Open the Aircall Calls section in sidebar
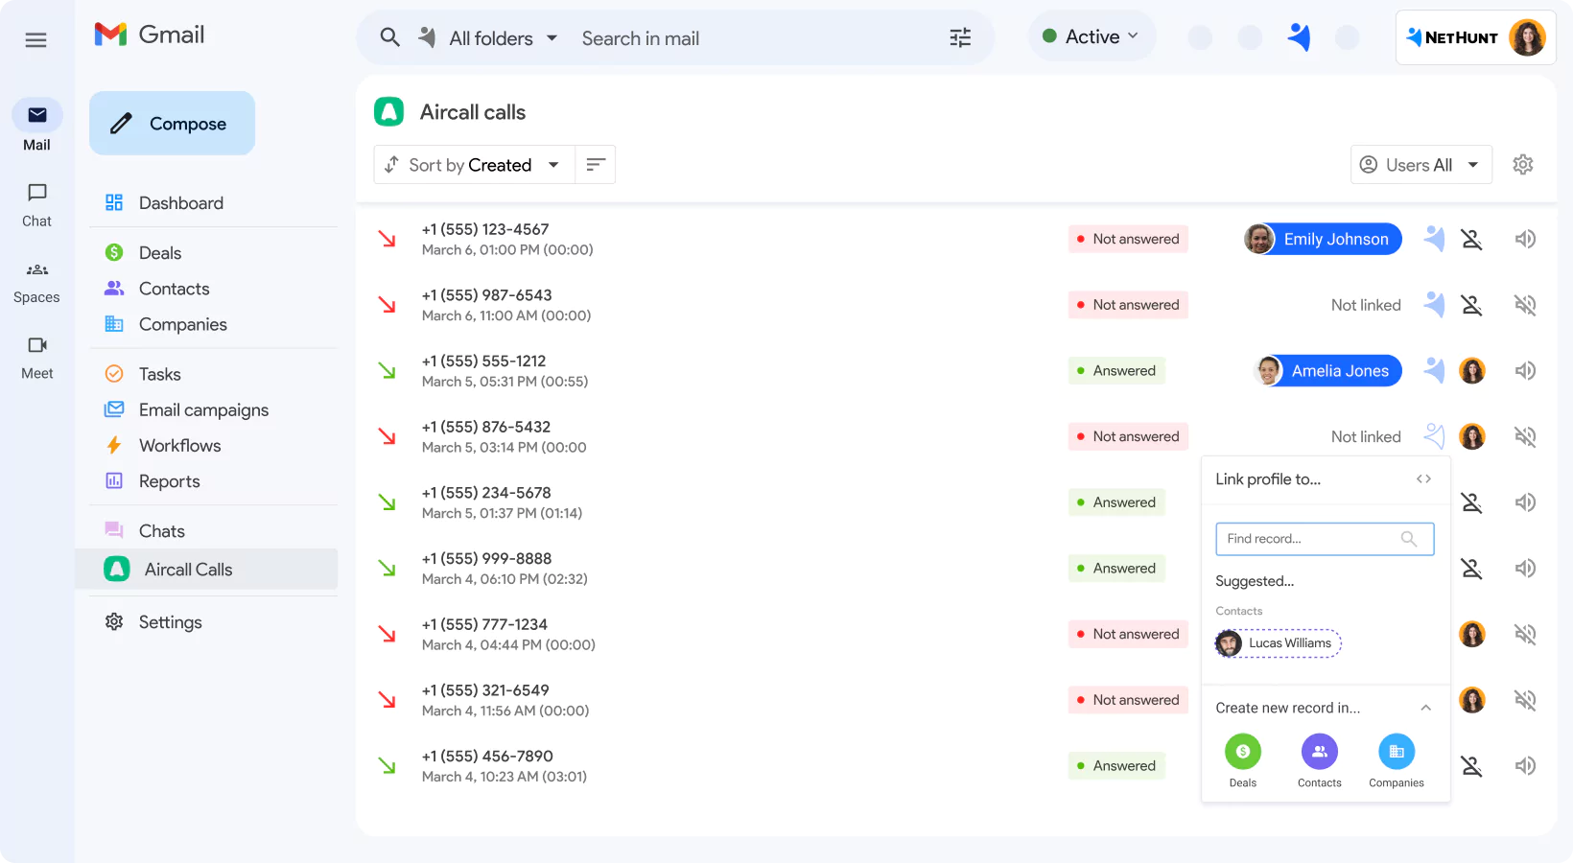This screenshot has height=863, width=1573. click(188, 569)
